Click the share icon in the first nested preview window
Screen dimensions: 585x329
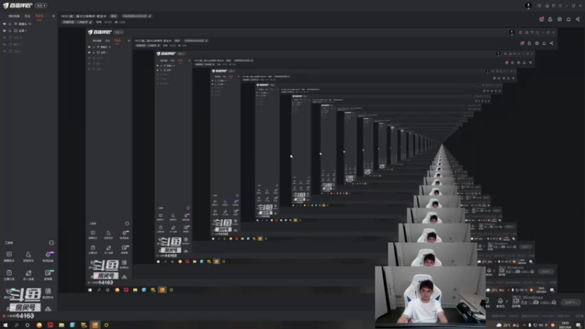(551, 43)
